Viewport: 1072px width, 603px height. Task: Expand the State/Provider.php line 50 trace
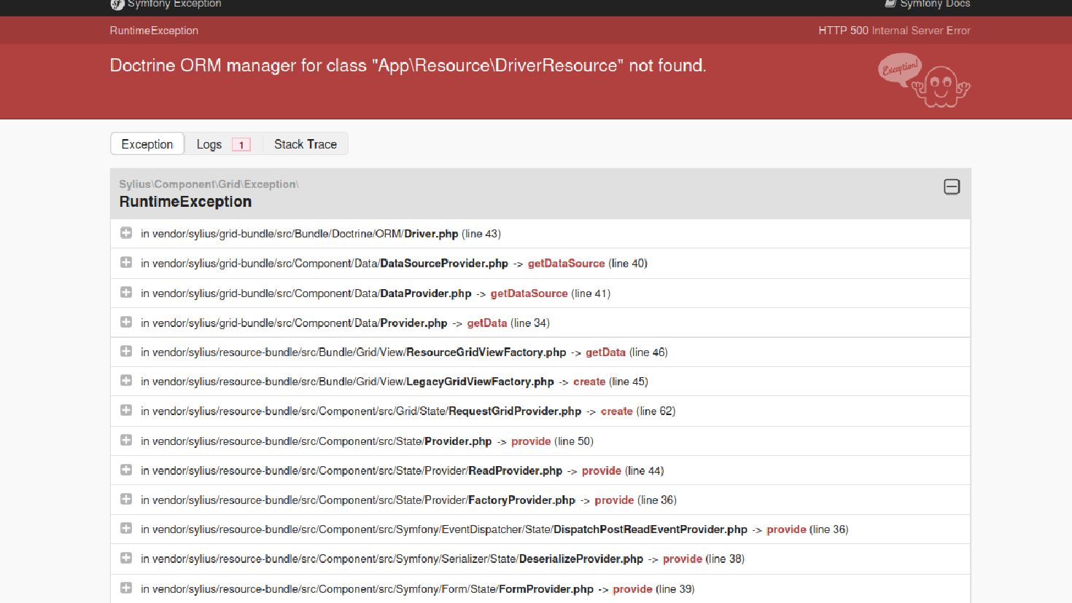126,440
